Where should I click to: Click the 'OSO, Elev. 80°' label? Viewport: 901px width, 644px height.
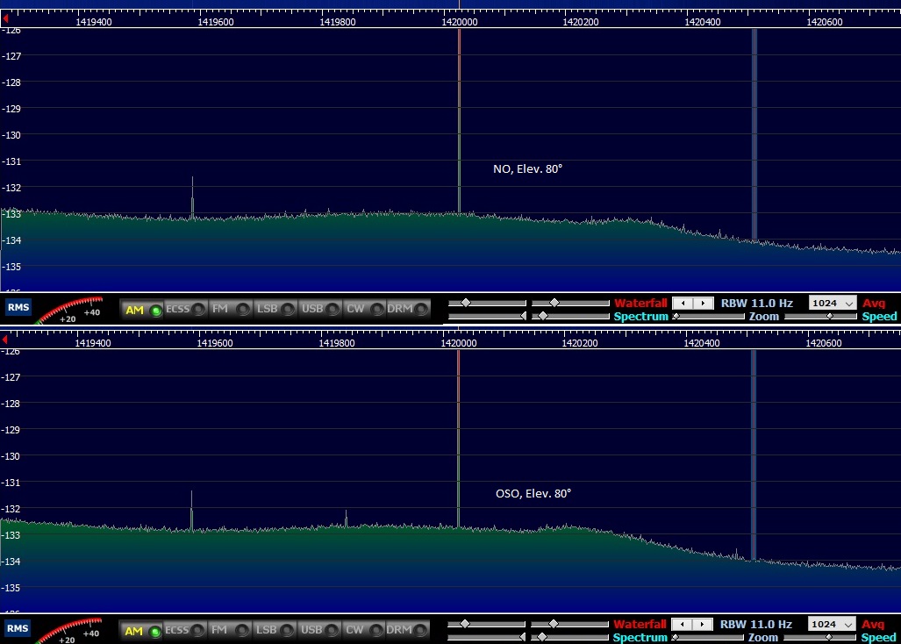[533, 493]
